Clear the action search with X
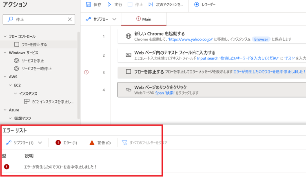306x177 pixels. 70,19
